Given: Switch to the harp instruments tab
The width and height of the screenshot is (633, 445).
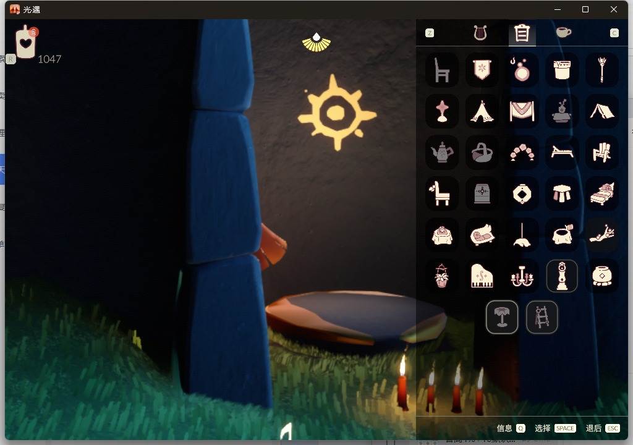Looking at the screenshot, I should point(480,33).
